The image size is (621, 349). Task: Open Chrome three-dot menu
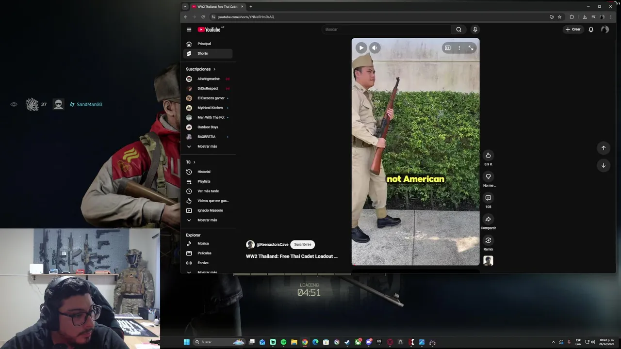point(611,17)
